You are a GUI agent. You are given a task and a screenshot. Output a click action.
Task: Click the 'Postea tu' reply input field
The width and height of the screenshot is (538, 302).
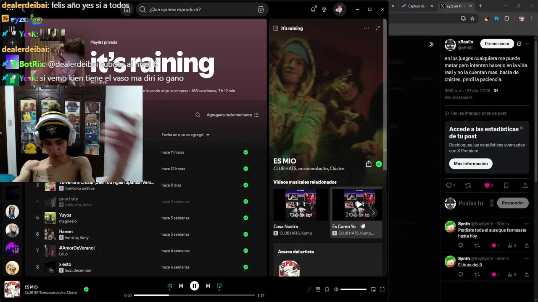pos(470,203)
